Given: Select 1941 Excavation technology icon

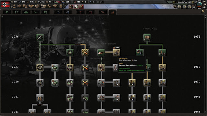Looking at the screenshot, I should point(116,98).
